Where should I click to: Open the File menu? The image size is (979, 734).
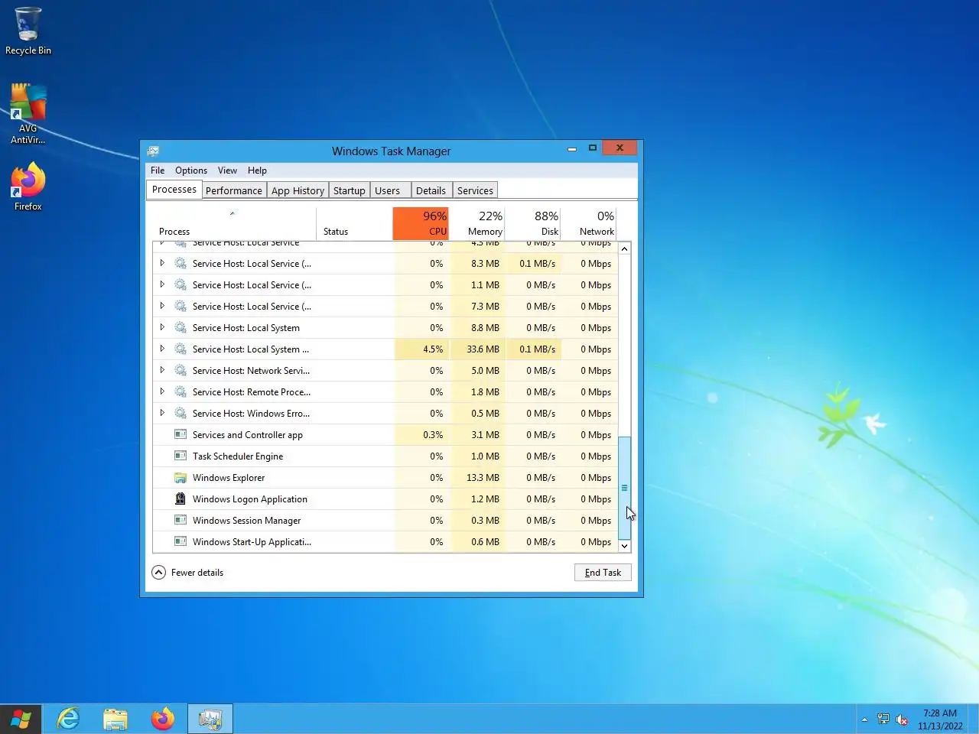click(158, 171)
